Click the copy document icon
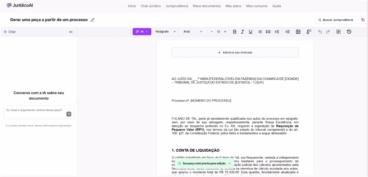368x177 pixels. click(x=363, y=20)
